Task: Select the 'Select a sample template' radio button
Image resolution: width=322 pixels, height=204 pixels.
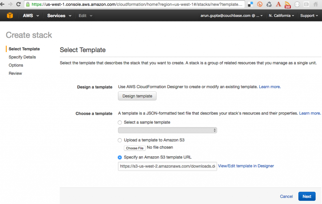Action: coord(120,122)
